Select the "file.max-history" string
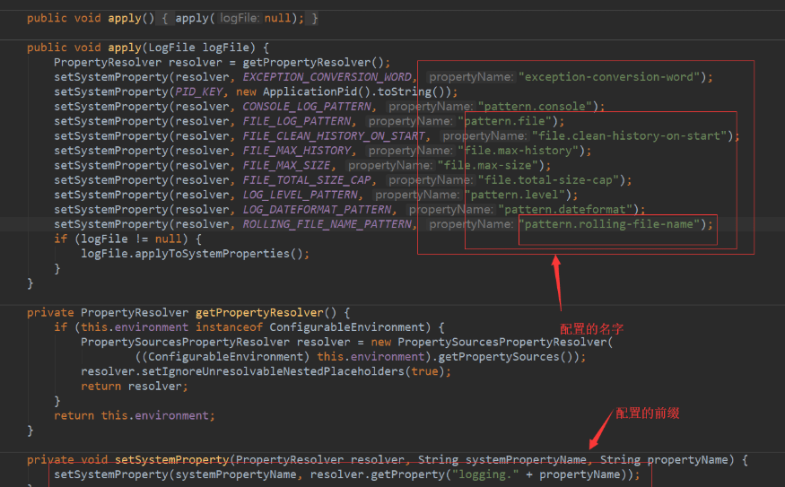 (519, 151)
